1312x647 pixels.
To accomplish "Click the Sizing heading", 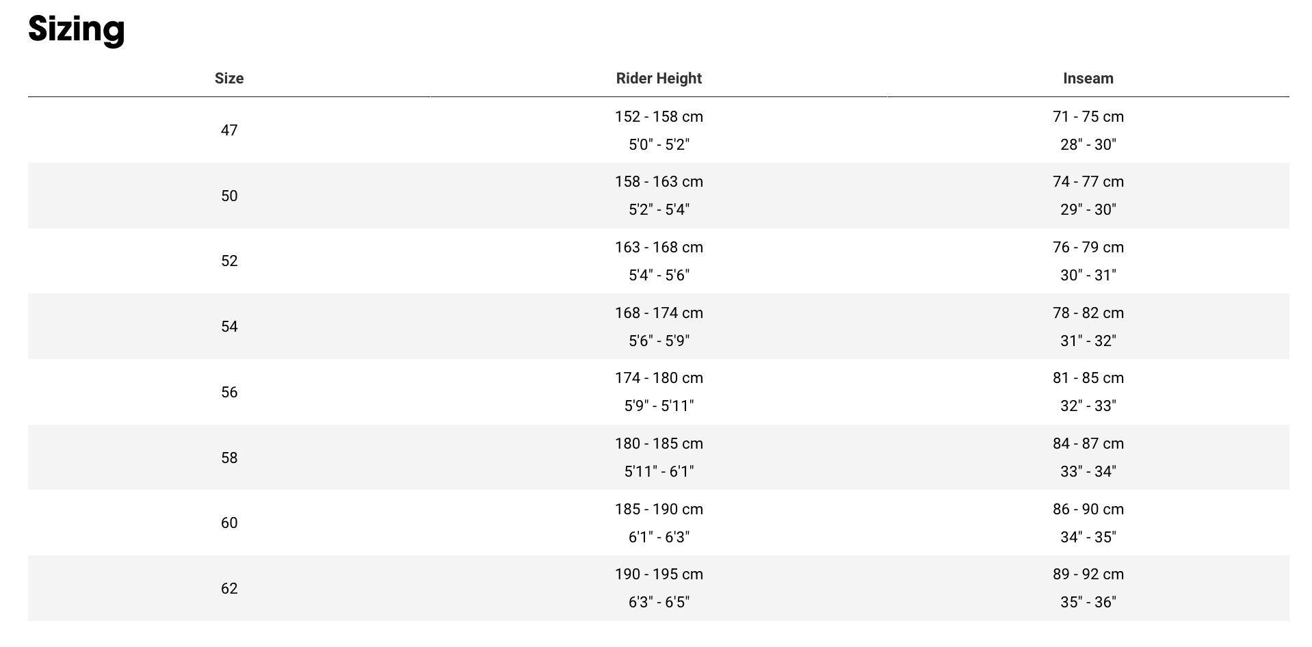I will coord(76,29).
